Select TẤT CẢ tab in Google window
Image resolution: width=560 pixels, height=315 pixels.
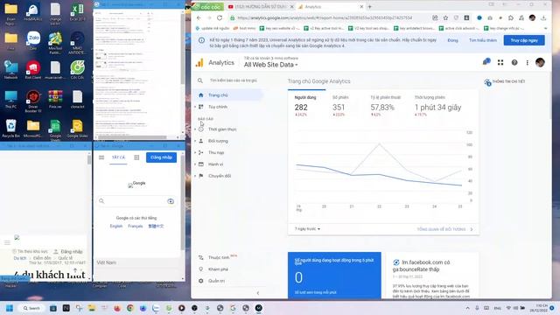(x=118, y=157)
